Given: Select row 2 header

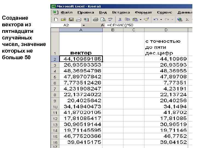Looking at the screenshot, I should click(x=55, y=59).
